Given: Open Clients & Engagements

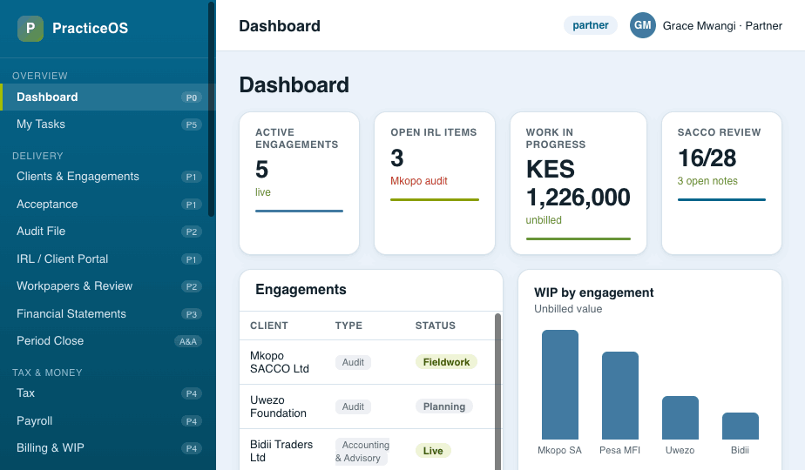Looking at the screenshot, I should point(108,177).
